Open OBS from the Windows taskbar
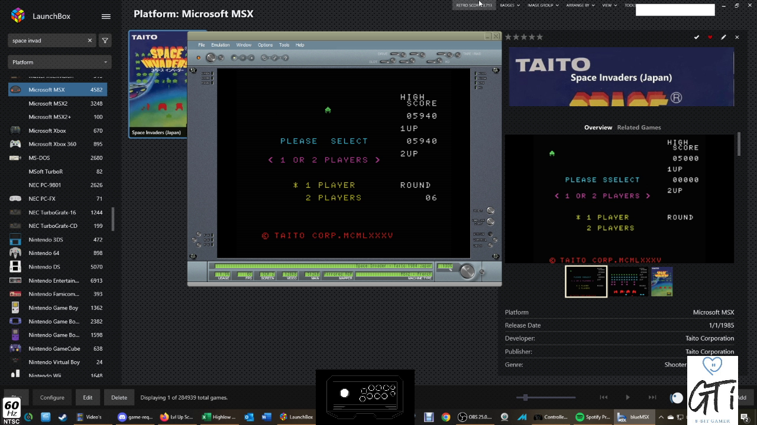757x425 pixels. point(475,417)
